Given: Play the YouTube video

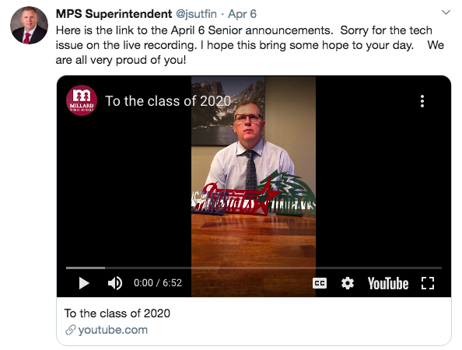Looking at the screenshot, I should [x=84, y=283].
